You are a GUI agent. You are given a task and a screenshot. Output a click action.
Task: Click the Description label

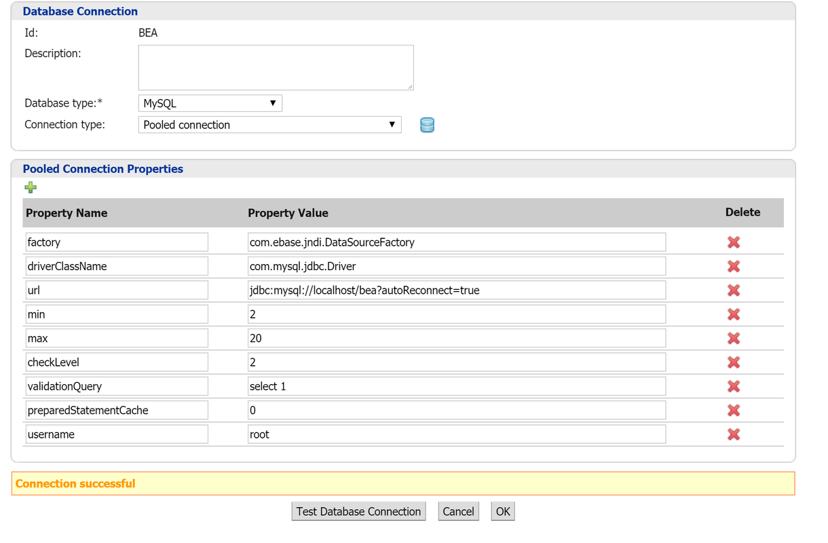pos(53,53)
